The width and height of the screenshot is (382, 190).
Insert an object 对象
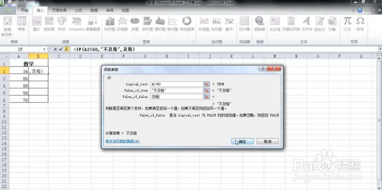[x=332, y=24]
